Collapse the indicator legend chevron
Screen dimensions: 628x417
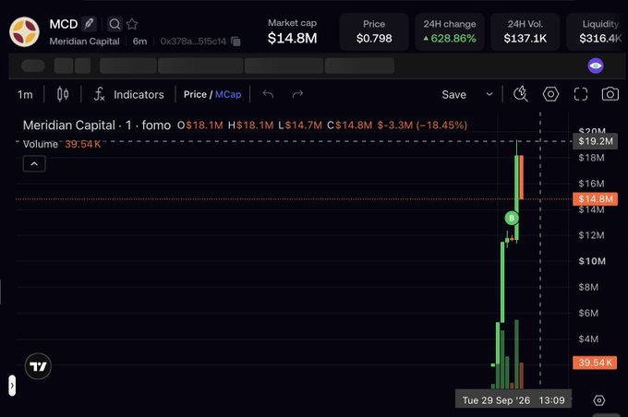point(34,163)
